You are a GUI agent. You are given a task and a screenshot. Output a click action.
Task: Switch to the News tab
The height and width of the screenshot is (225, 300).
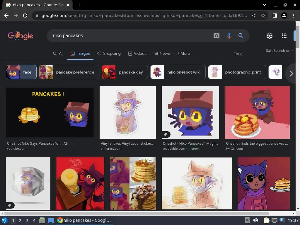162,54
